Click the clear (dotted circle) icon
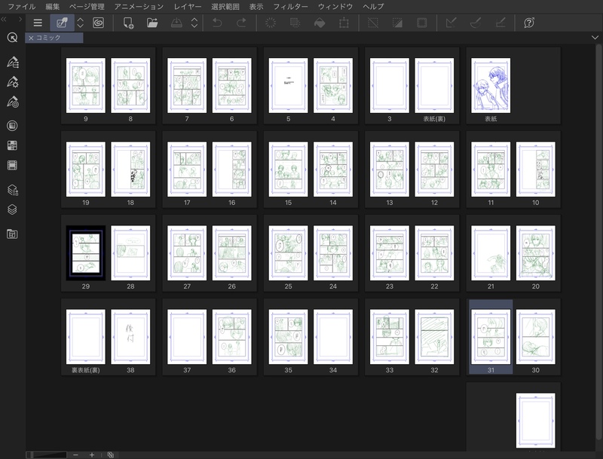Screen dimensions: 603x459 (x=271, y=23)
